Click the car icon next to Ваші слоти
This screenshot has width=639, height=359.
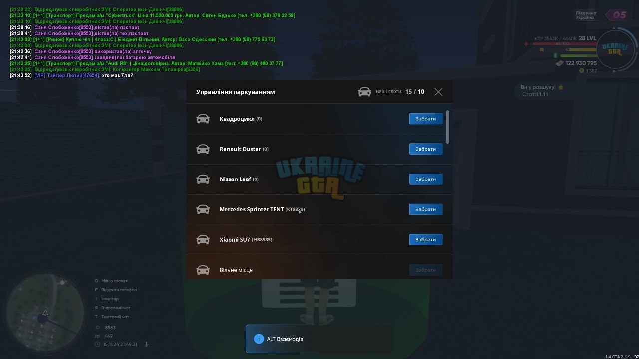tap(365, 92)
